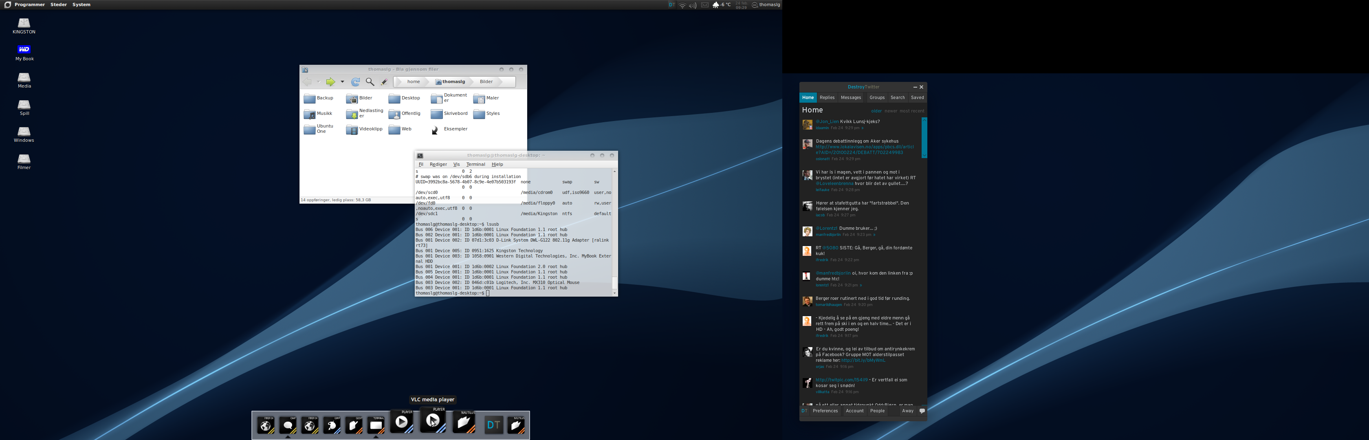Open the Windows drive on desktop
1369x440 pixels.
[x=24, y=134]
